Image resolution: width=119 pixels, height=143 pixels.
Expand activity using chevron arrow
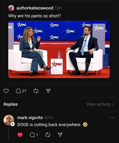pos(113,104)
